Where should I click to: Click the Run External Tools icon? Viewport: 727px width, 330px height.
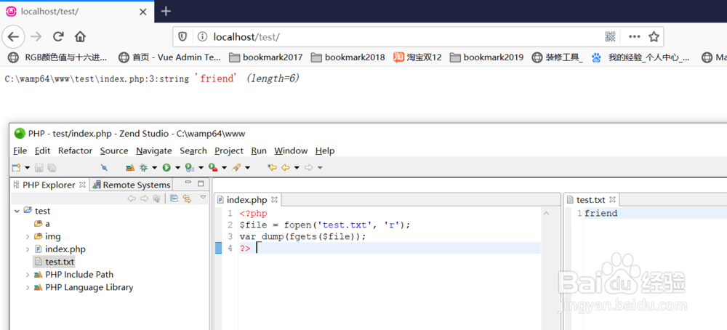(x=212, y=167)
